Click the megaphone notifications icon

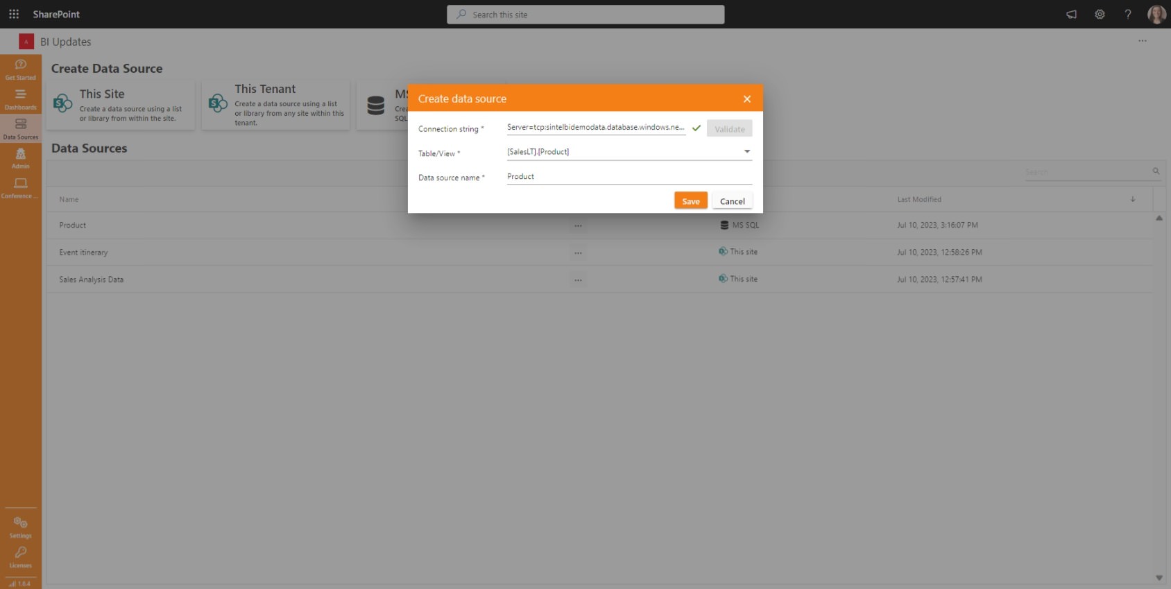tap(1071, 14)
